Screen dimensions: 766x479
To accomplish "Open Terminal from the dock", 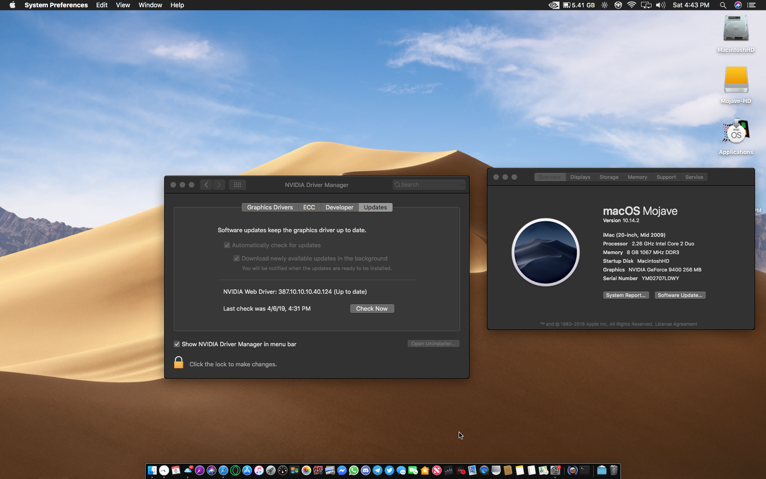I will [x=585, y=470].
